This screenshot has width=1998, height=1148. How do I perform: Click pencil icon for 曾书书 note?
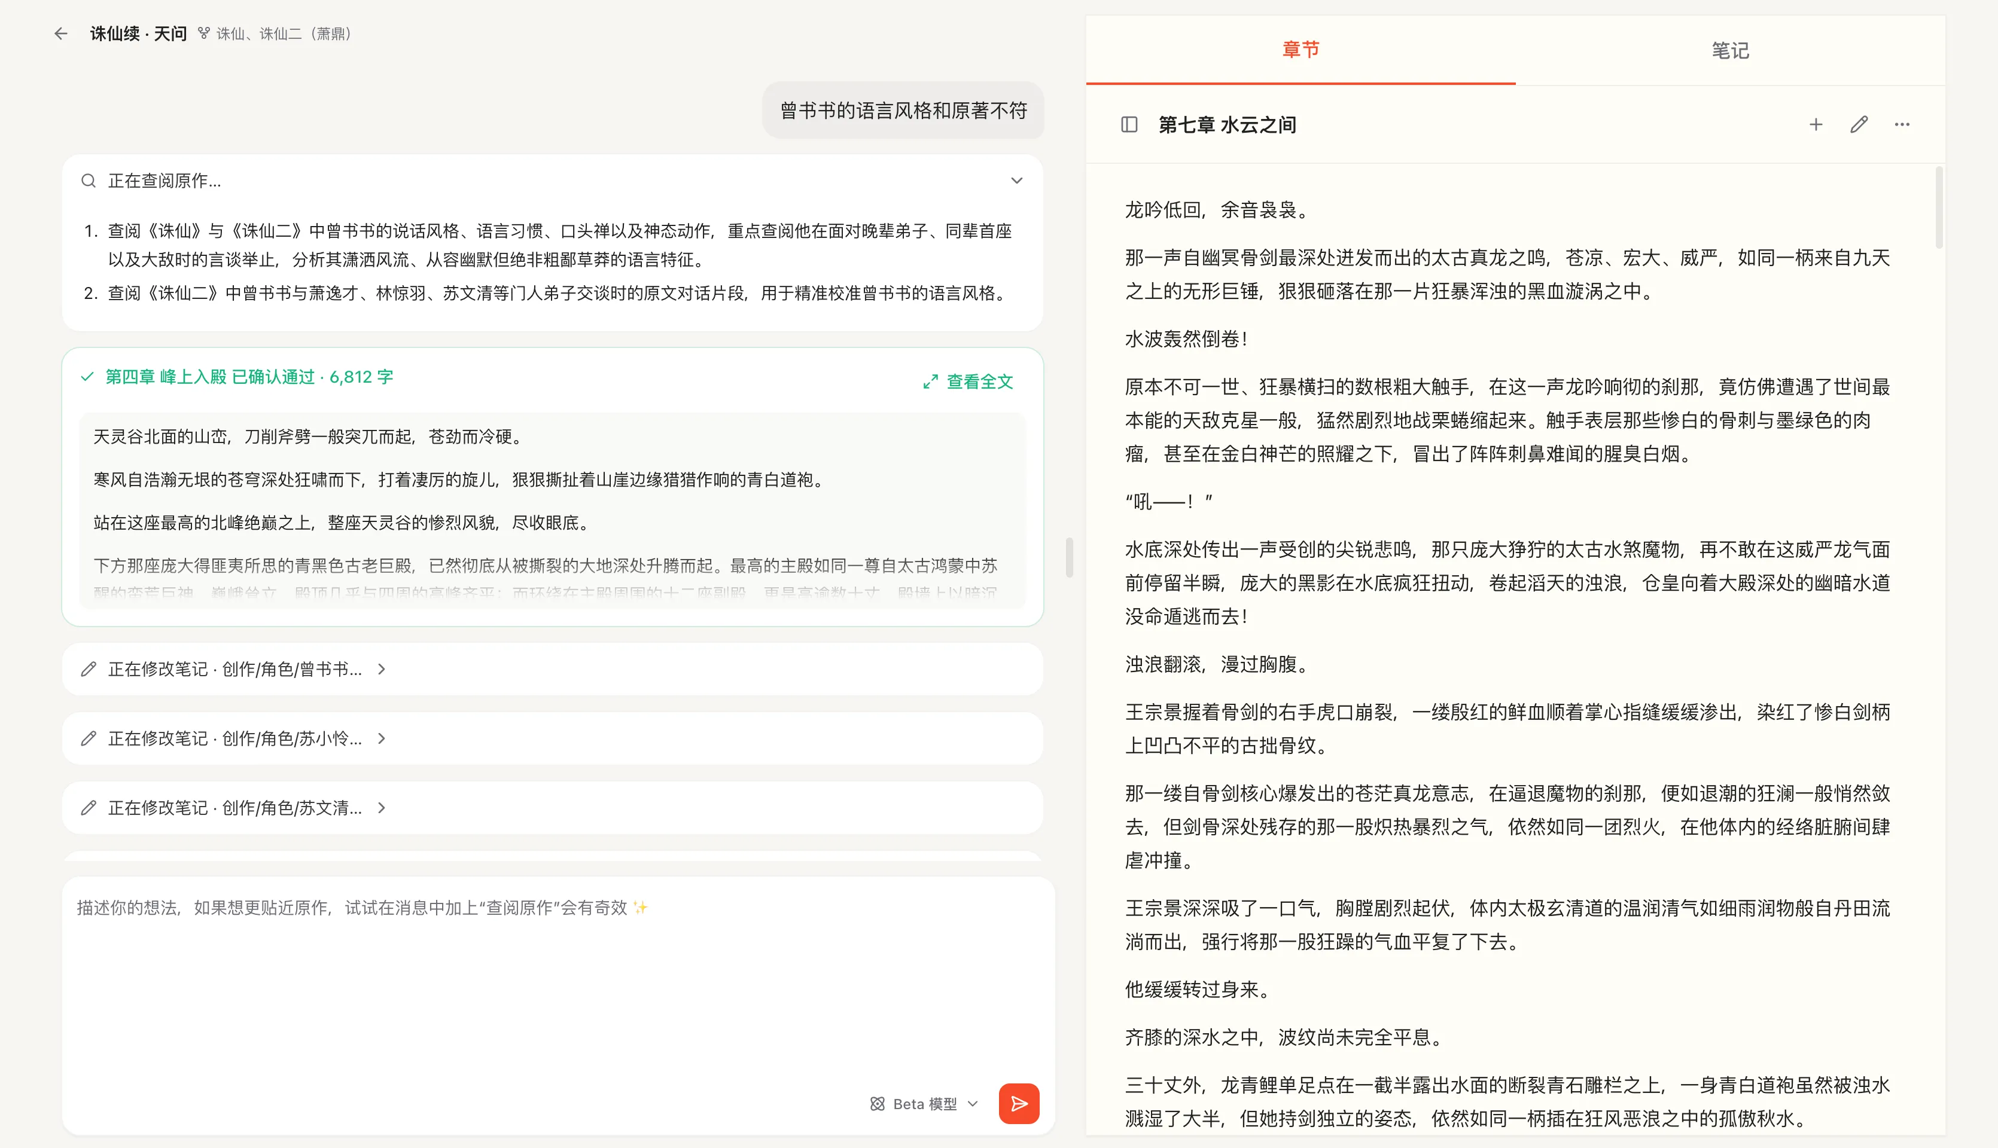[89, 668]
